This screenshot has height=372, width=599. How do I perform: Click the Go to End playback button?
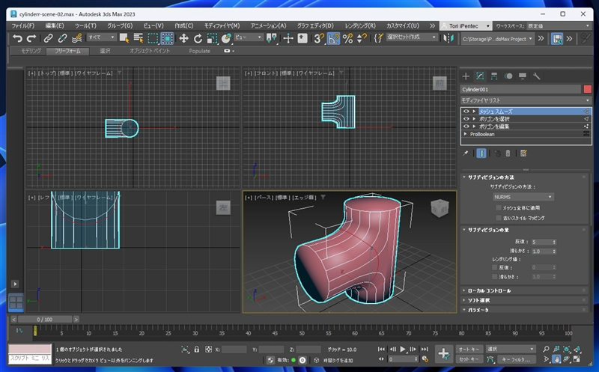(x=425, y=349)
